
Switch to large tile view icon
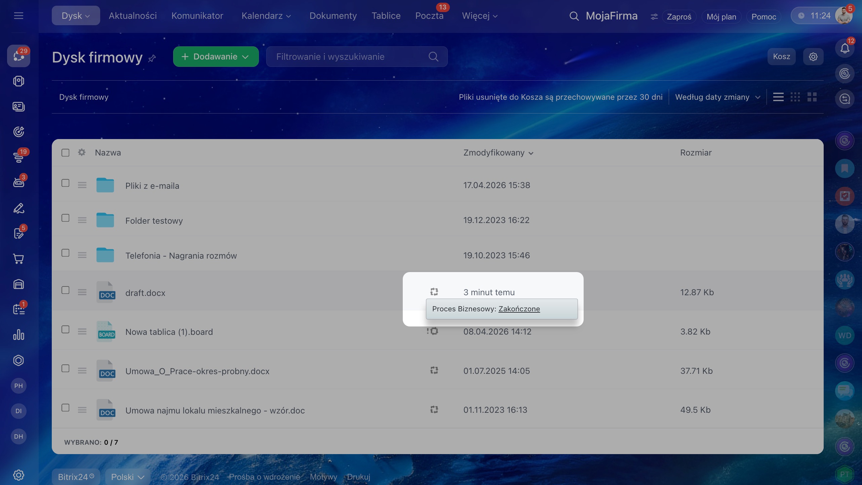coord(812,97)
